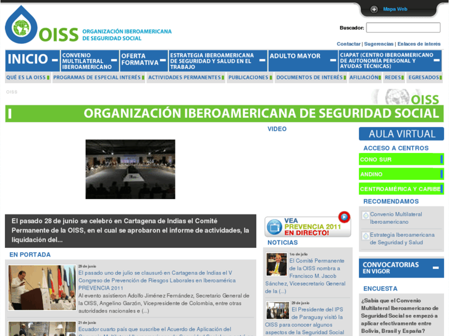The height and width of the screenshot is (336, 449).
Task: Open news about Francisco M. Jacob Sánchez
Action: tap(305, 276)
